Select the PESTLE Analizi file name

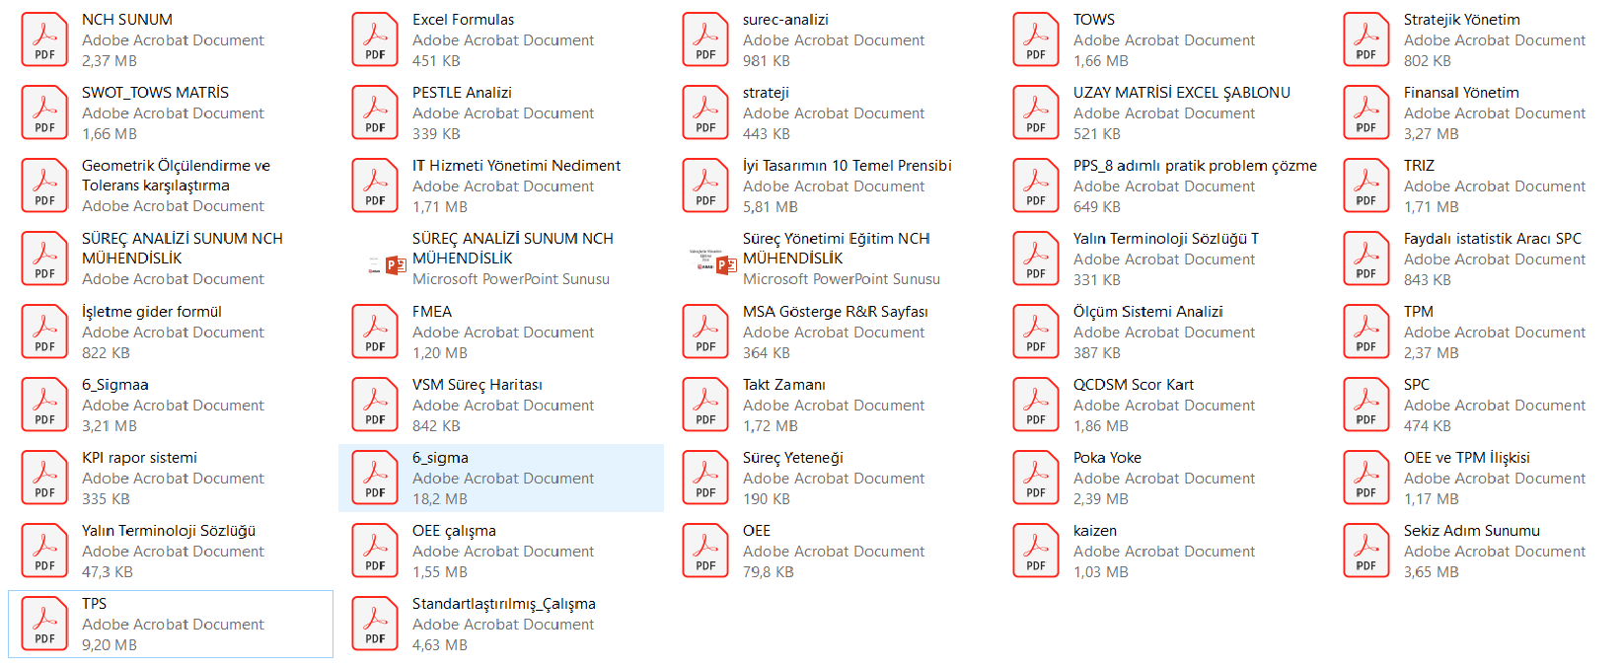click(462, 93)
